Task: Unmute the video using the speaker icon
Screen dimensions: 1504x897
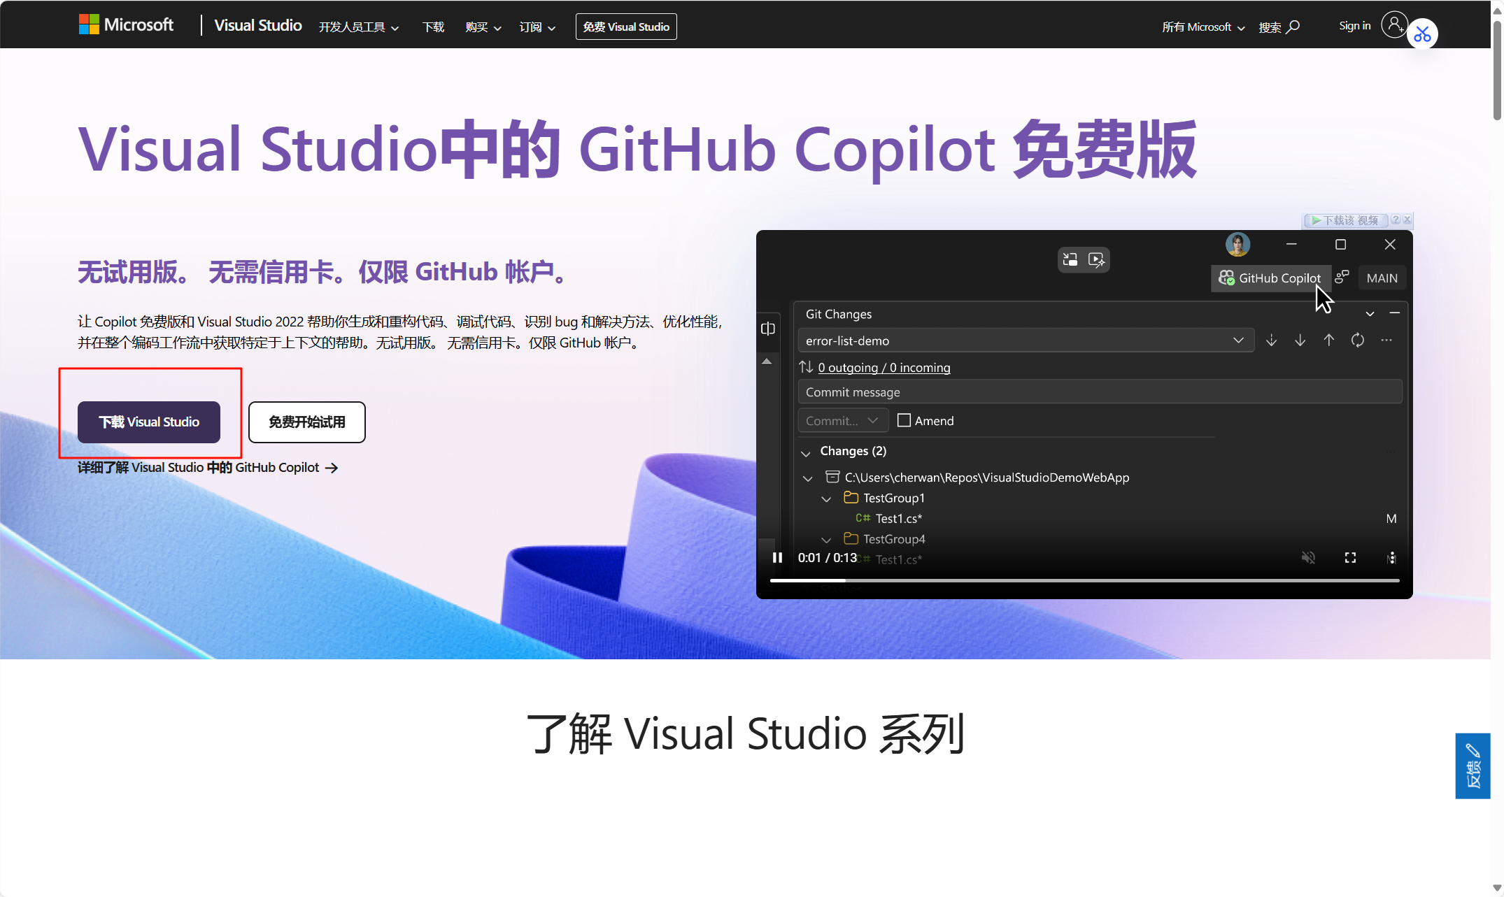Action: [x=1308, y=557]
